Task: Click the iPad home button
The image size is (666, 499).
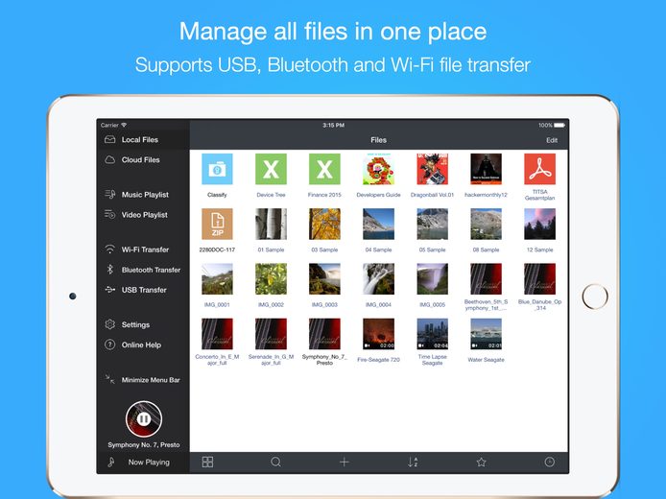Action: pos(595,297)
